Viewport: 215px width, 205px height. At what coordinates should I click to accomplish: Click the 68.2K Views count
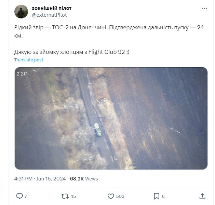84,179
